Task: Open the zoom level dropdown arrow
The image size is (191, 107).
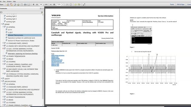Action: 62,4
